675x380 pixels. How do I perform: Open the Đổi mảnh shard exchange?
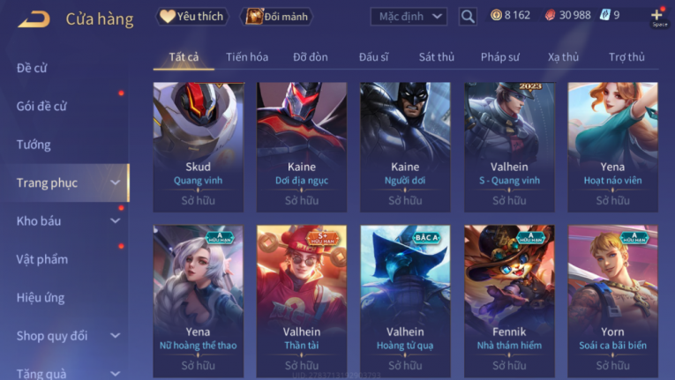(x=276, y=17)
